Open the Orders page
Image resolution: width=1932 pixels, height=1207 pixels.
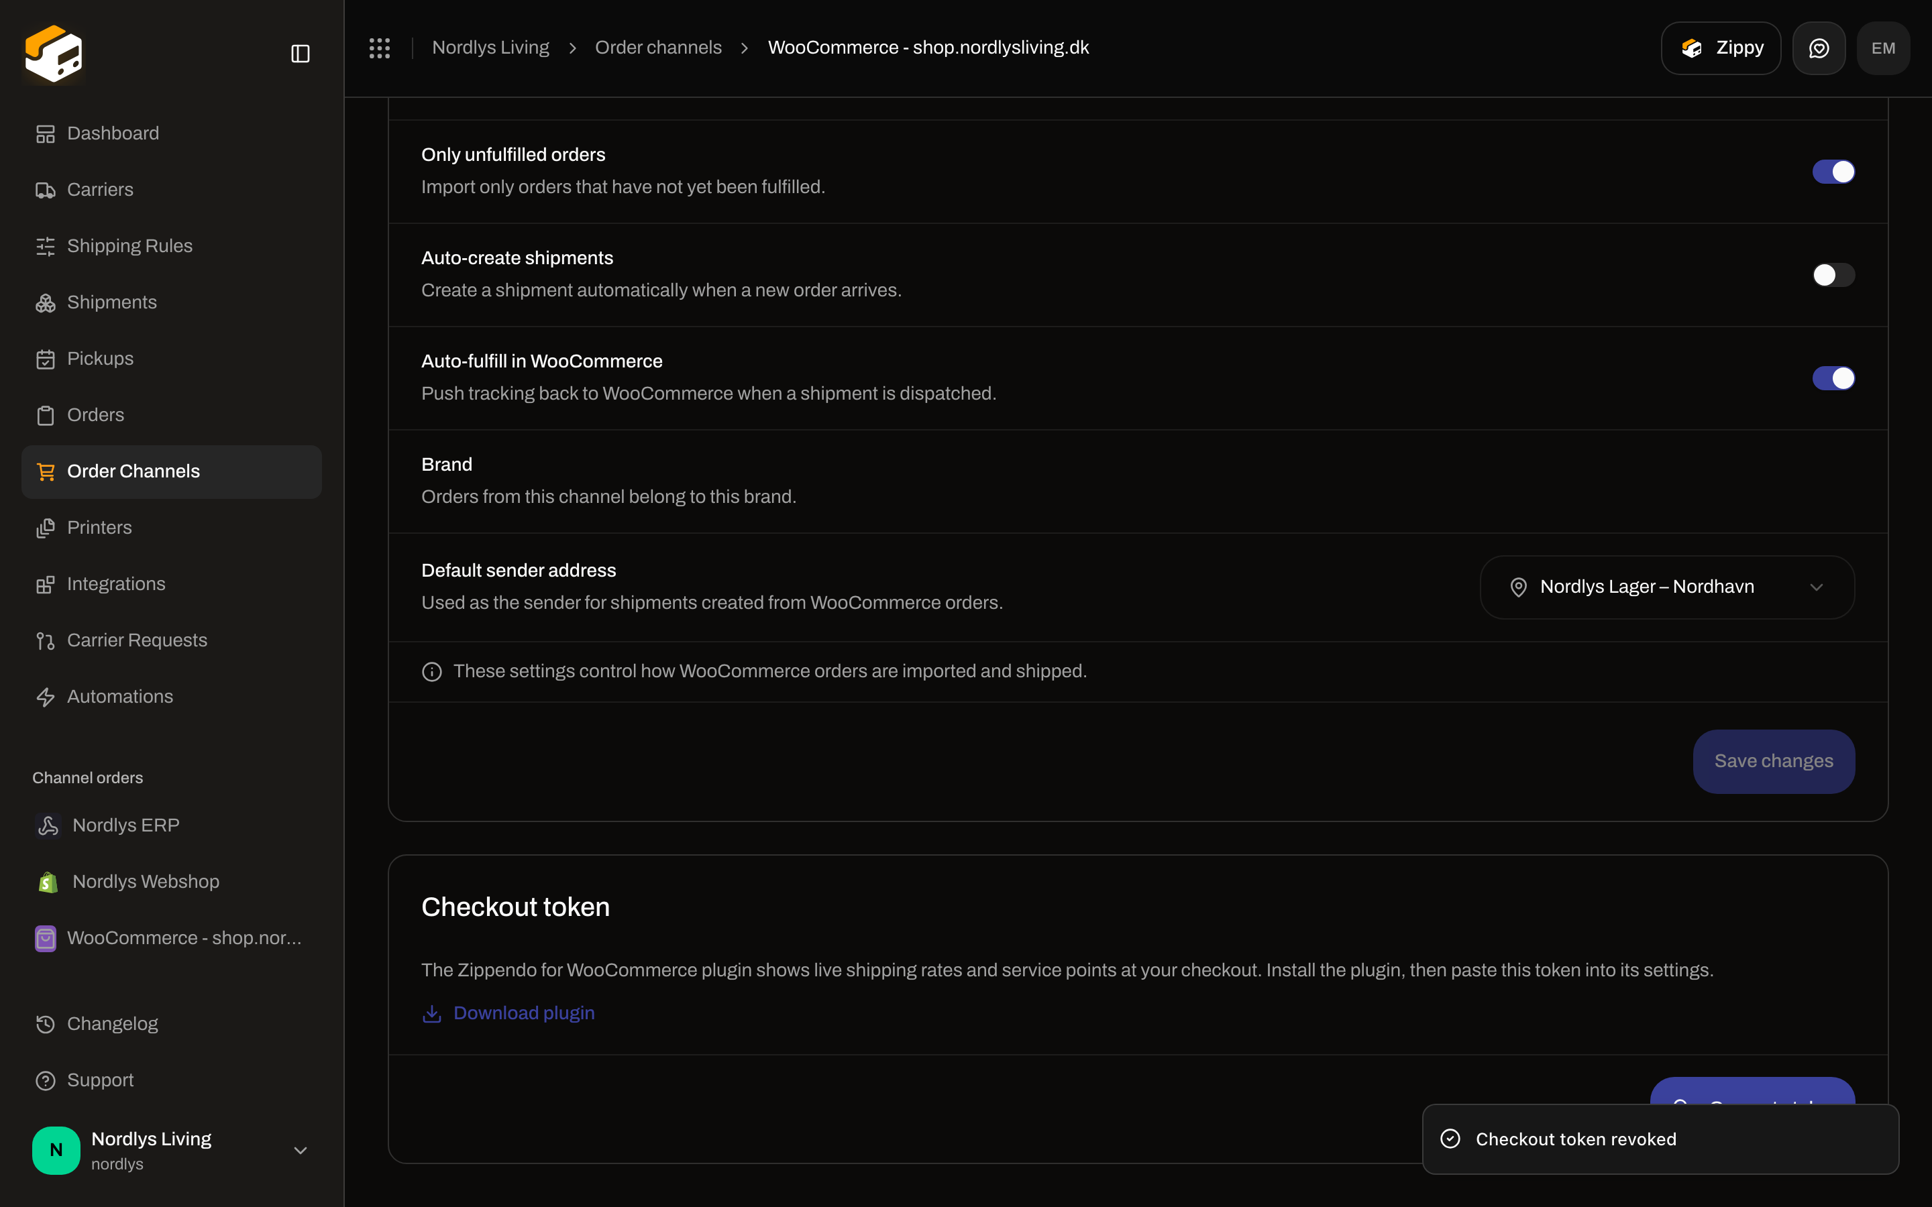point(172,415)
